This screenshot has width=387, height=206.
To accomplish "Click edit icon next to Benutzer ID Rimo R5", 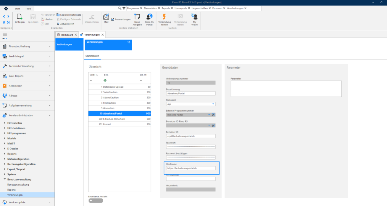I will 213,125.
